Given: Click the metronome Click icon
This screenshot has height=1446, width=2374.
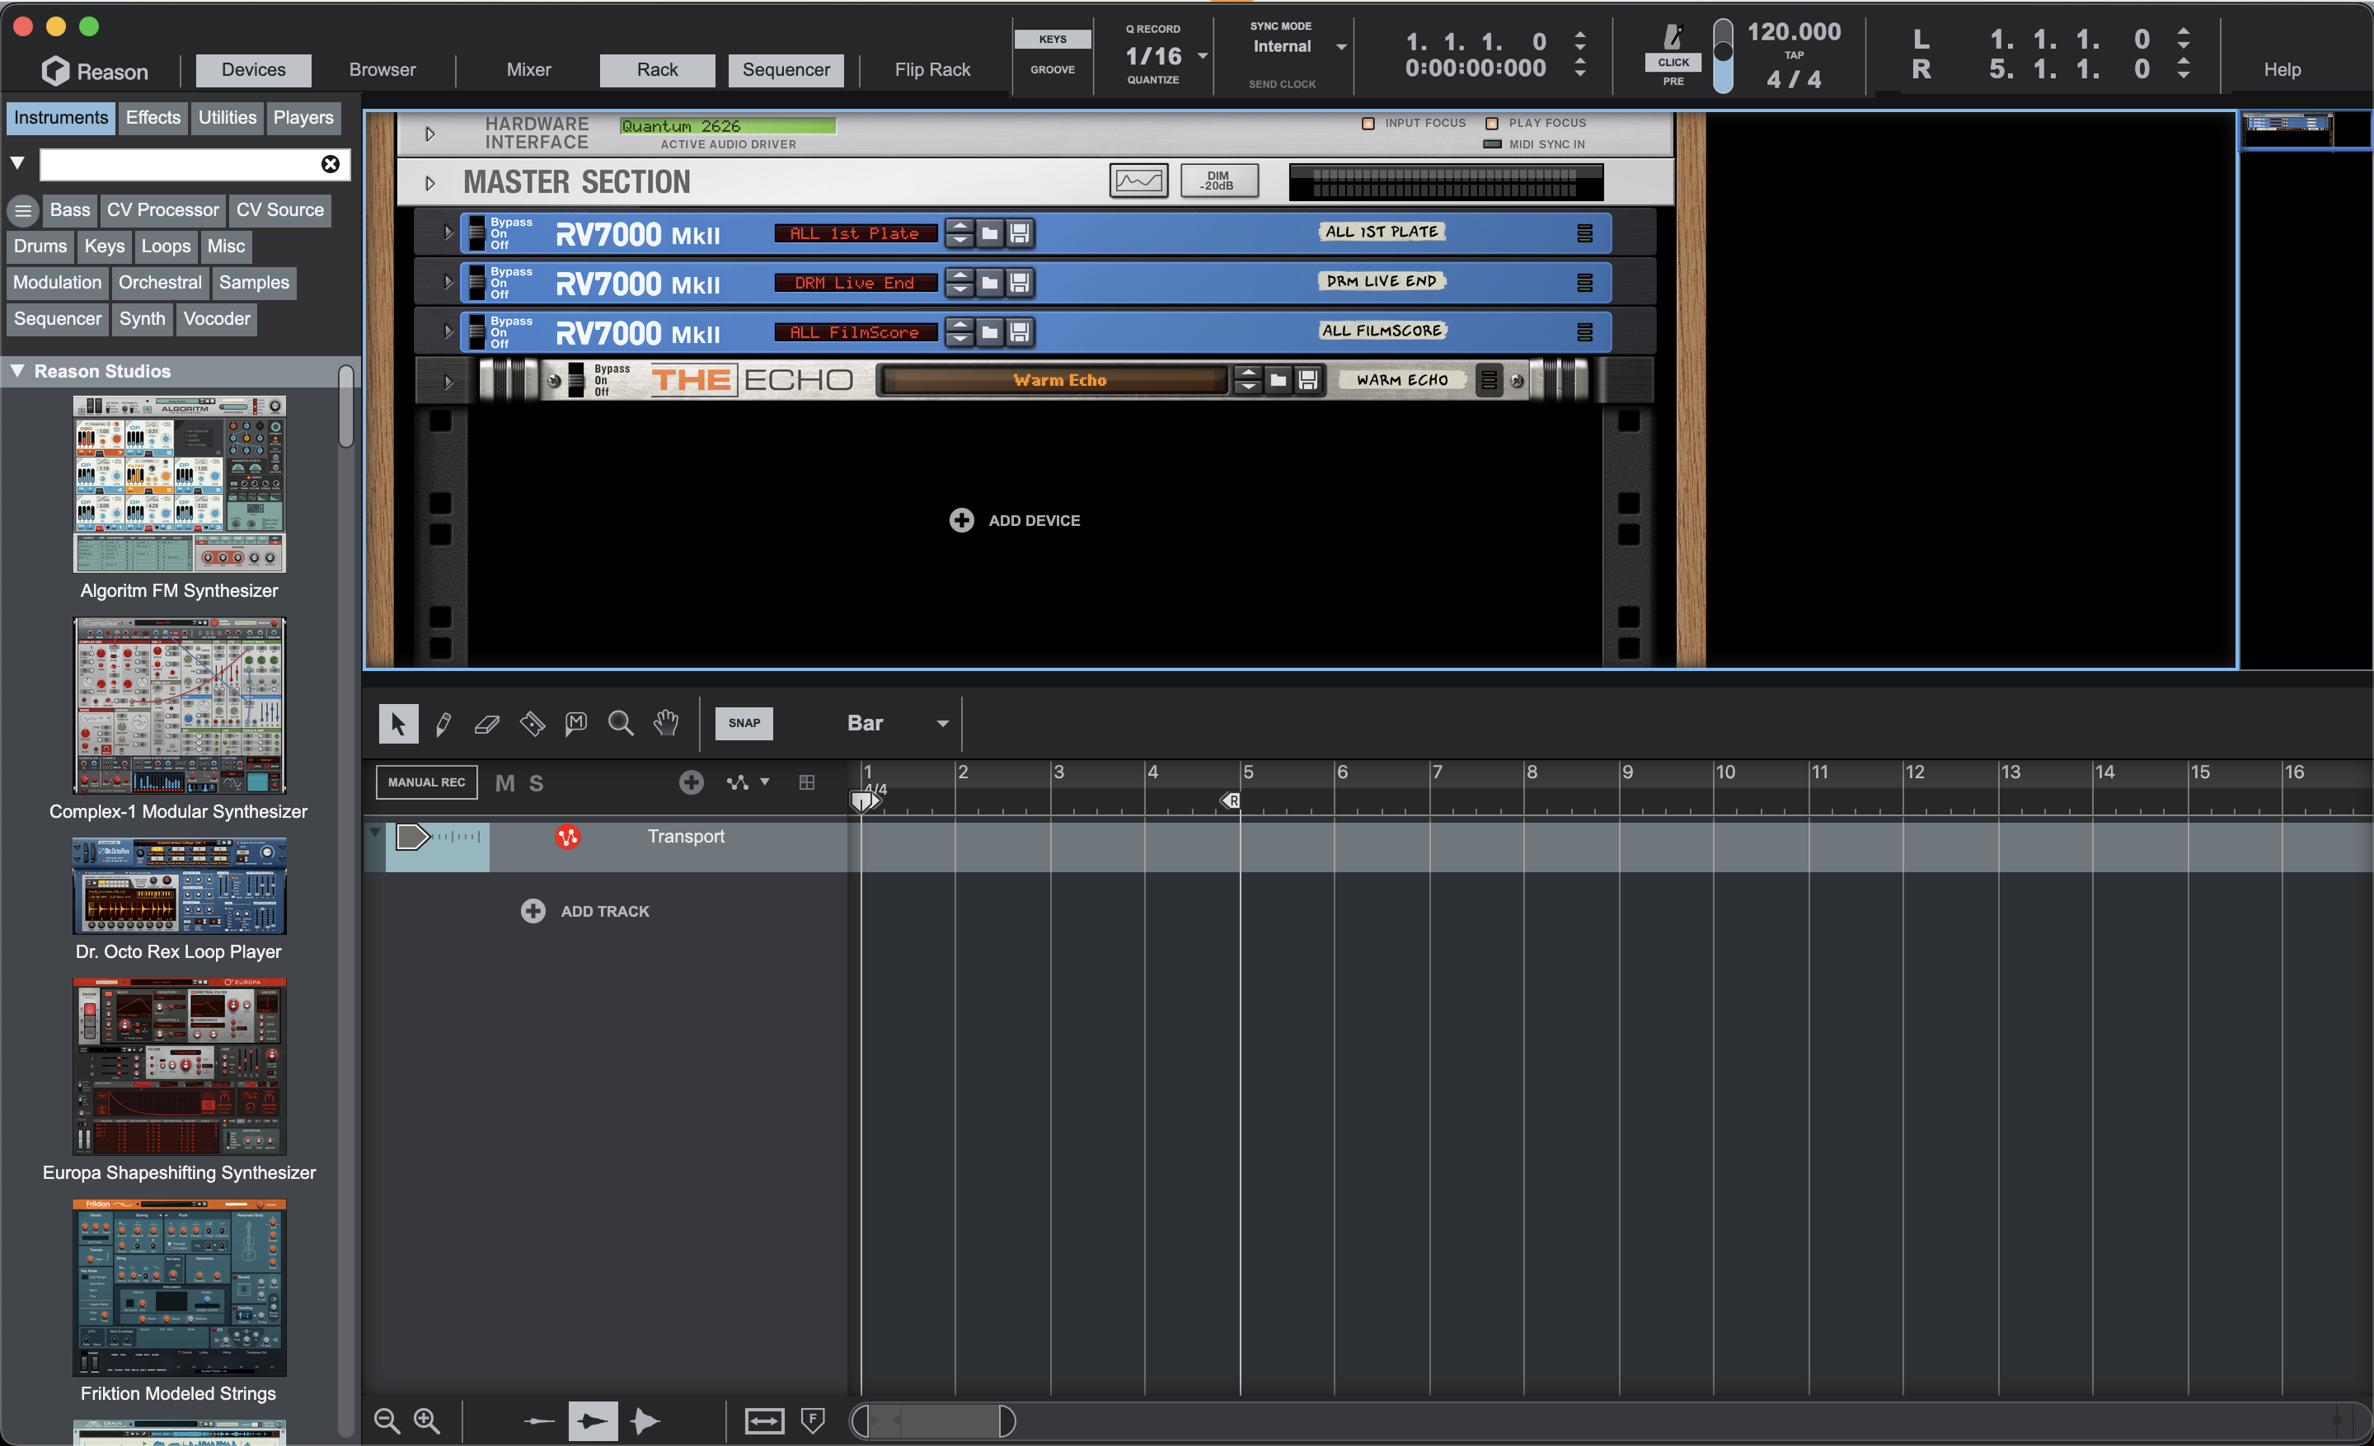Looking at the screenshot, I should click(1673, 39).
